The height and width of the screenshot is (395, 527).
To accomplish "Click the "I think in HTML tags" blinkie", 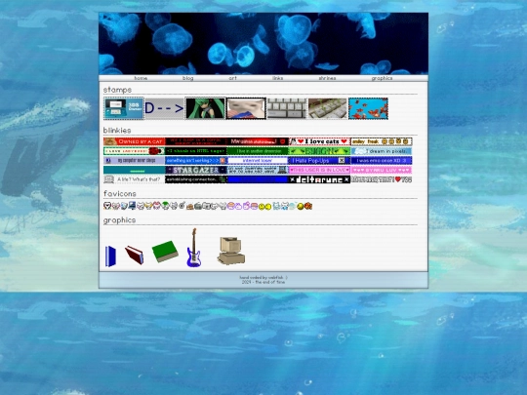I will point(195,151).
